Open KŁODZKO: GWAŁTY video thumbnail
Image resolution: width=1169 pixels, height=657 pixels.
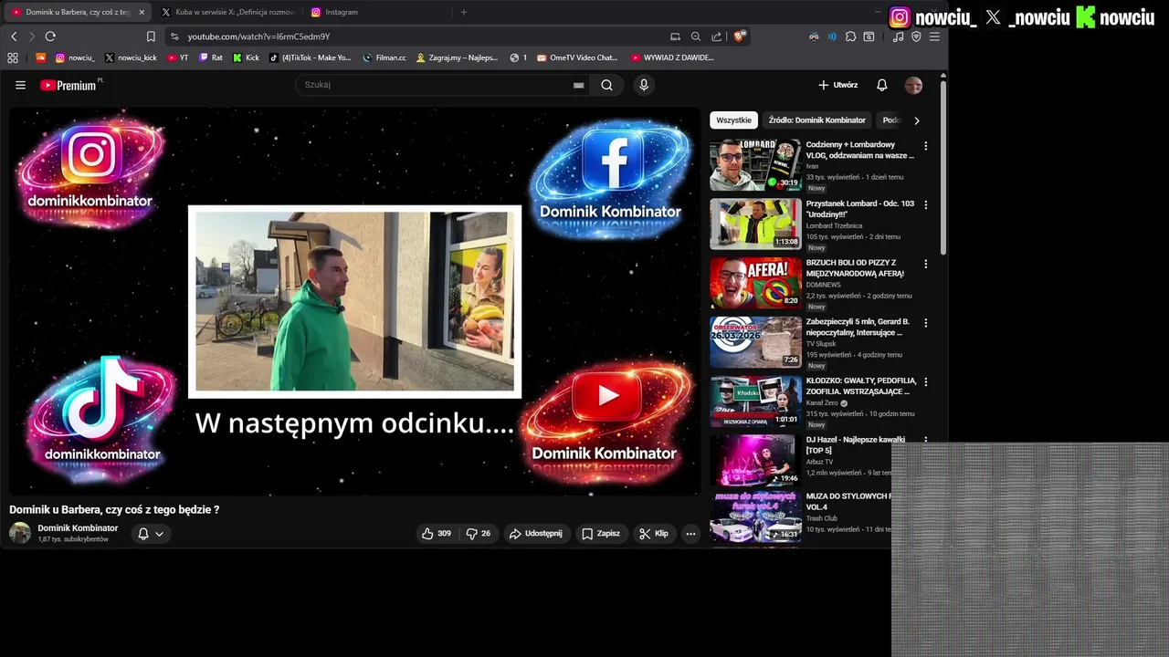755,401
